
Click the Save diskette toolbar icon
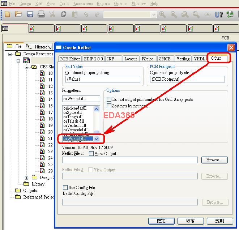tap(30, 14)
